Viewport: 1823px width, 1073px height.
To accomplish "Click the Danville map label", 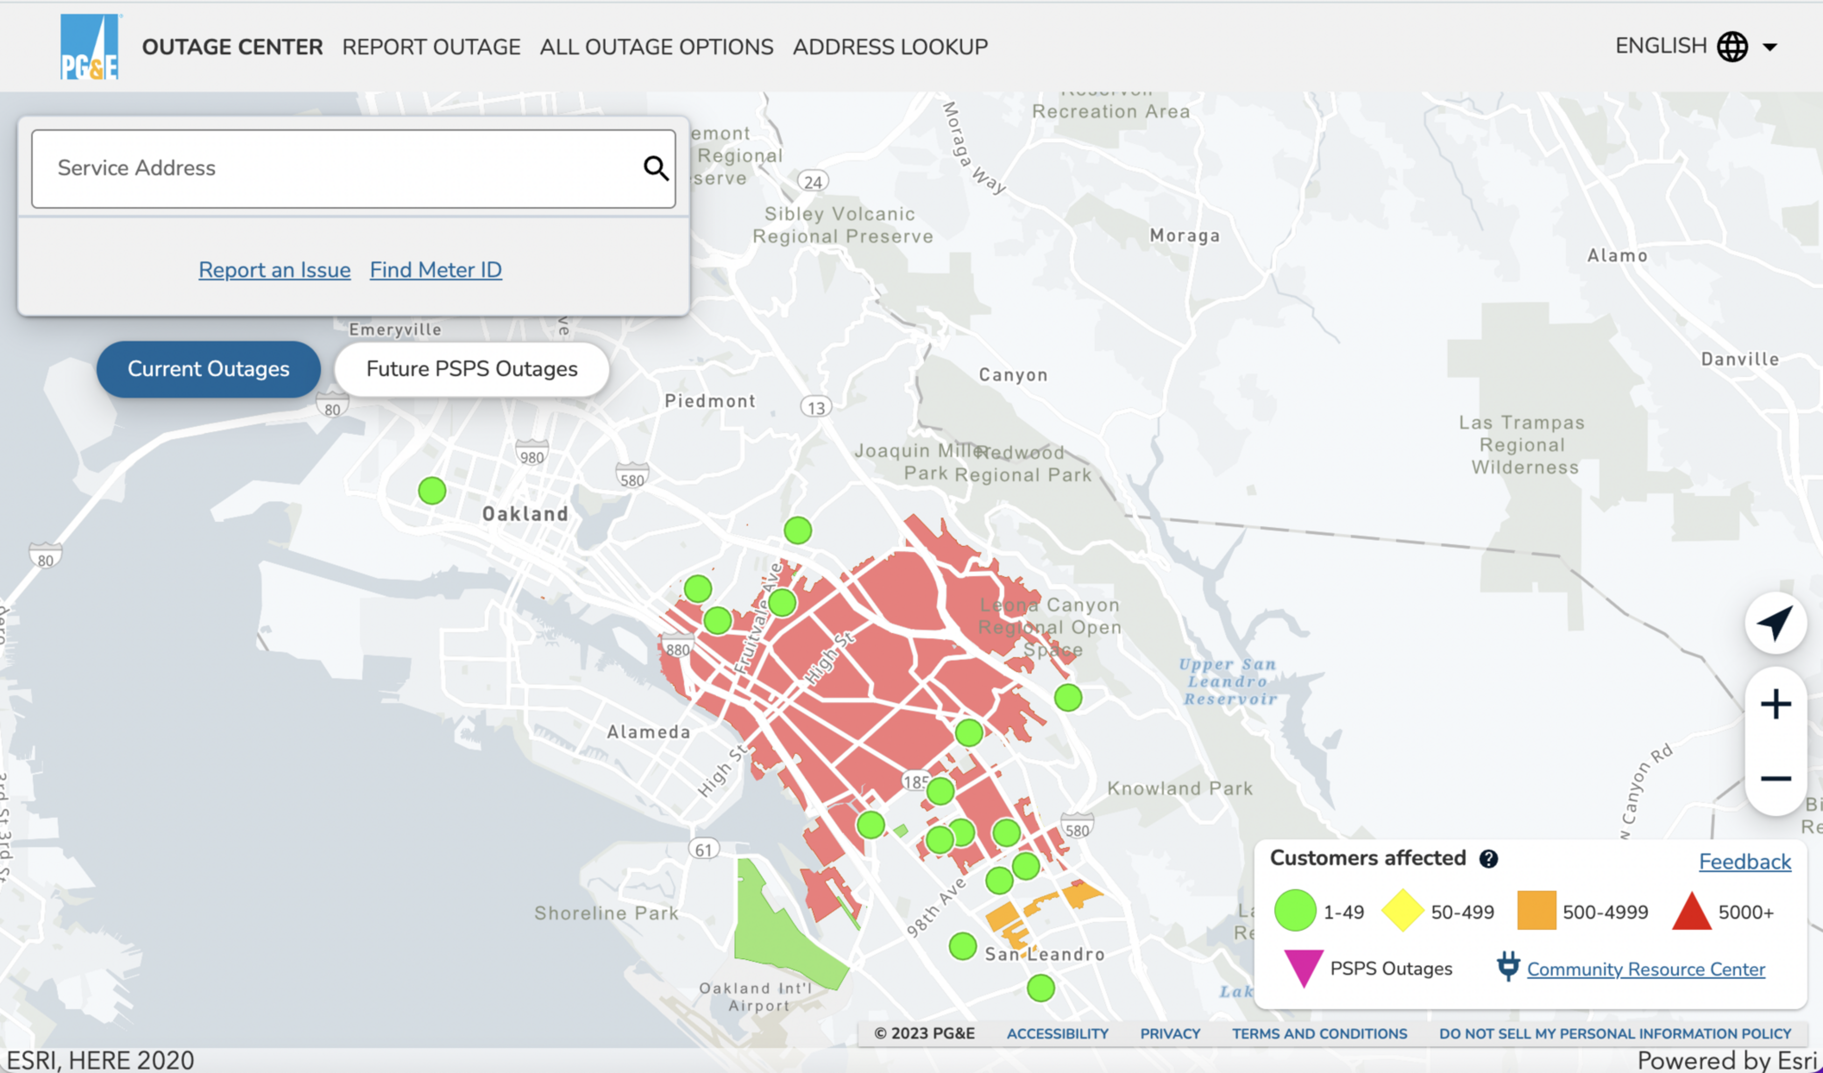I will pyautogui.click(x=1740, y=359).
